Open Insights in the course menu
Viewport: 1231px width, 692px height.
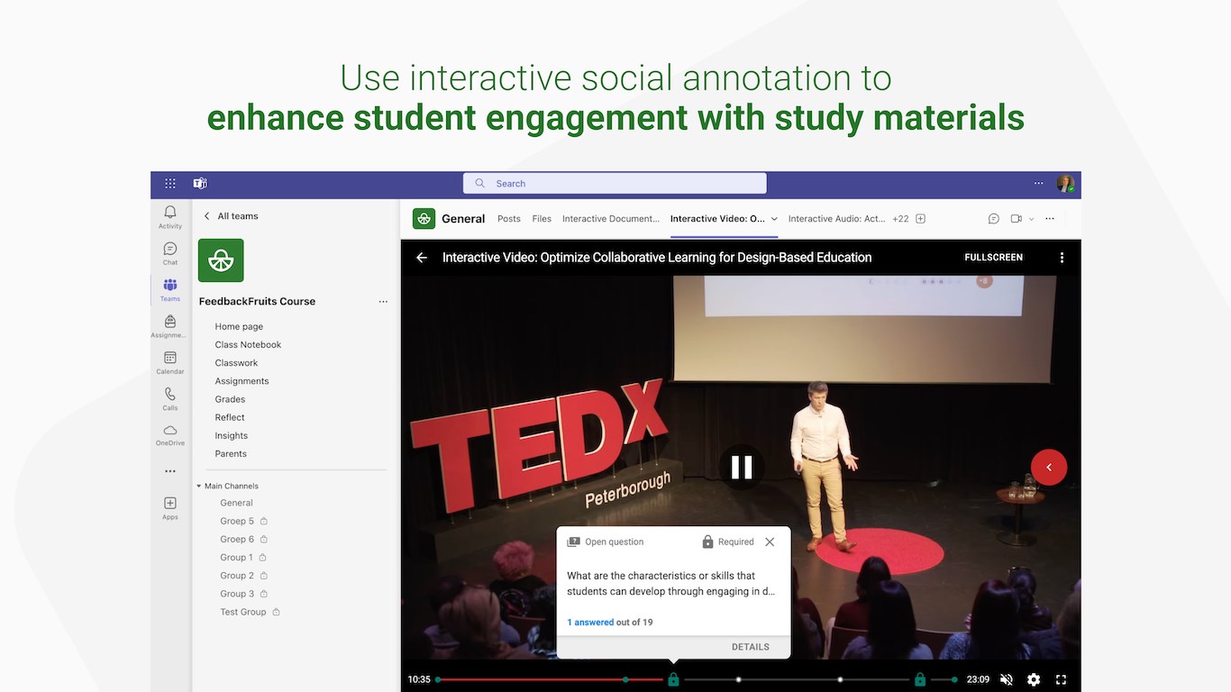(231, 436)
